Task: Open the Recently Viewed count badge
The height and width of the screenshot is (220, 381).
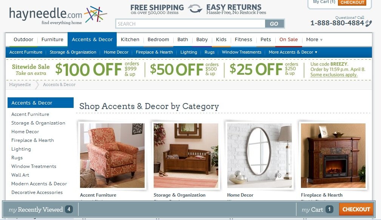Action: click(x=69, y=209)
